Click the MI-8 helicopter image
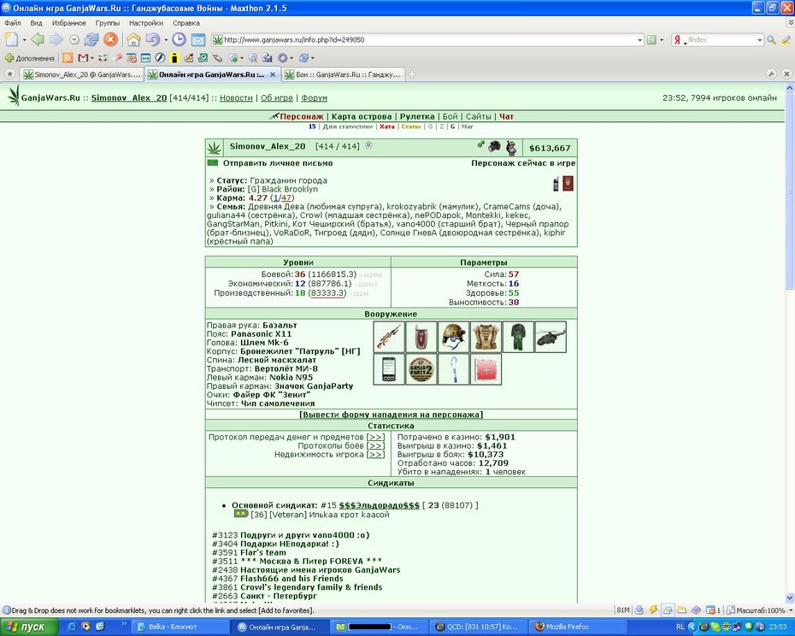 tap(551, 337)
